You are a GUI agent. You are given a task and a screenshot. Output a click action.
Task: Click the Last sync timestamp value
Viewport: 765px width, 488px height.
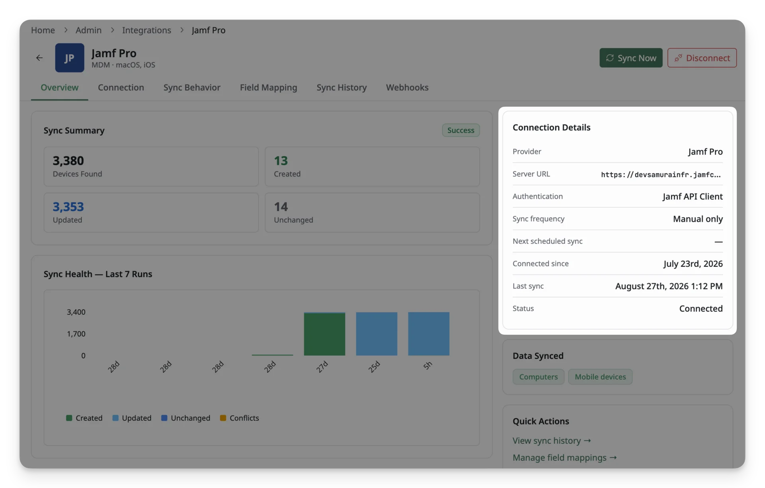point(669,286)
